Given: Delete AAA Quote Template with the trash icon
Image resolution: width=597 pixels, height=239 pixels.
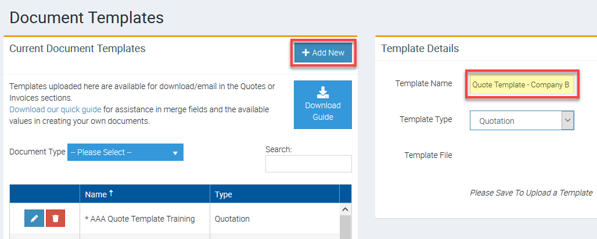Looking at the screenshot, I should [56, 219].
